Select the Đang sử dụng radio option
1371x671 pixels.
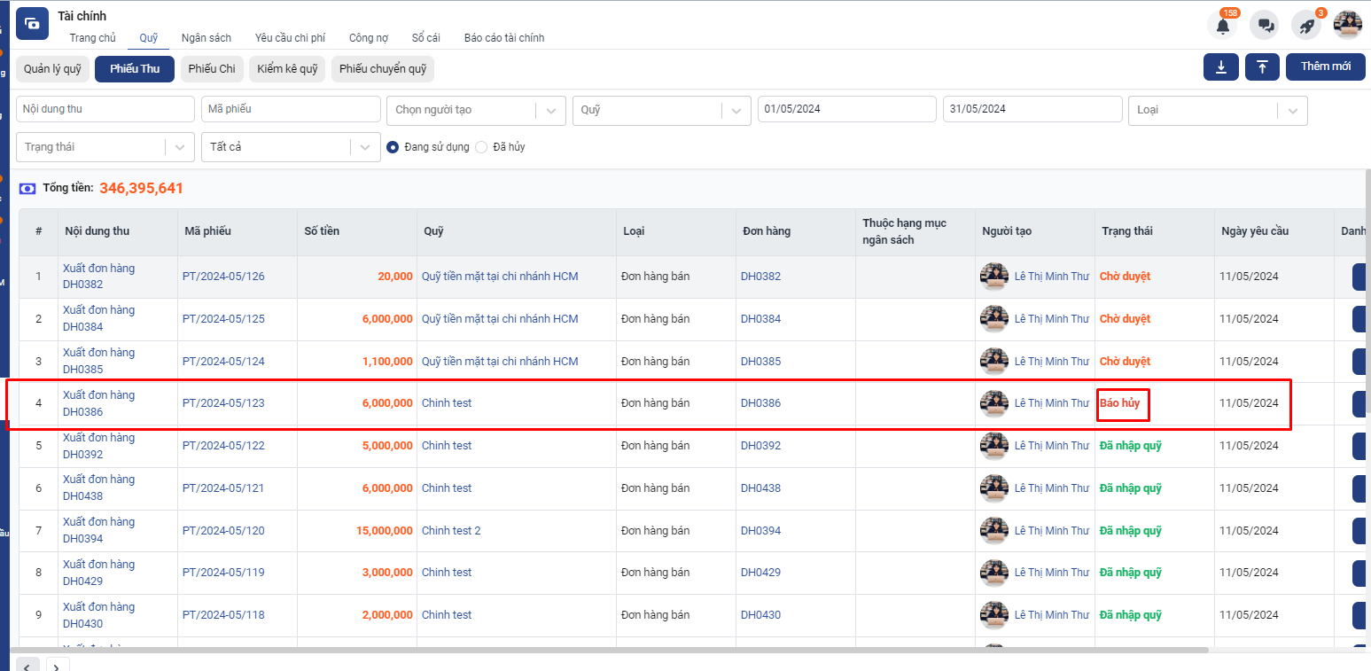[x=393, y=147]
